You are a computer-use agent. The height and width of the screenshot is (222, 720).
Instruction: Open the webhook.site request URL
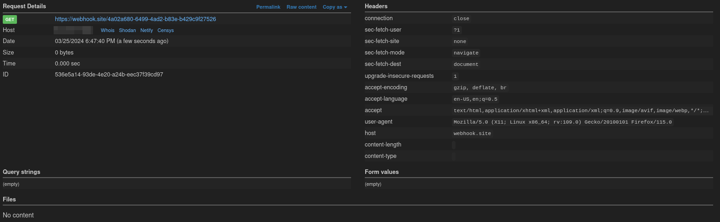135,19
